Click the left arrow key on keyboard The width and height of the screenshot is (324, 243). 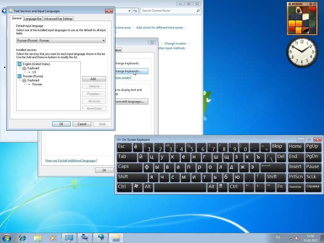click(249, 187)
